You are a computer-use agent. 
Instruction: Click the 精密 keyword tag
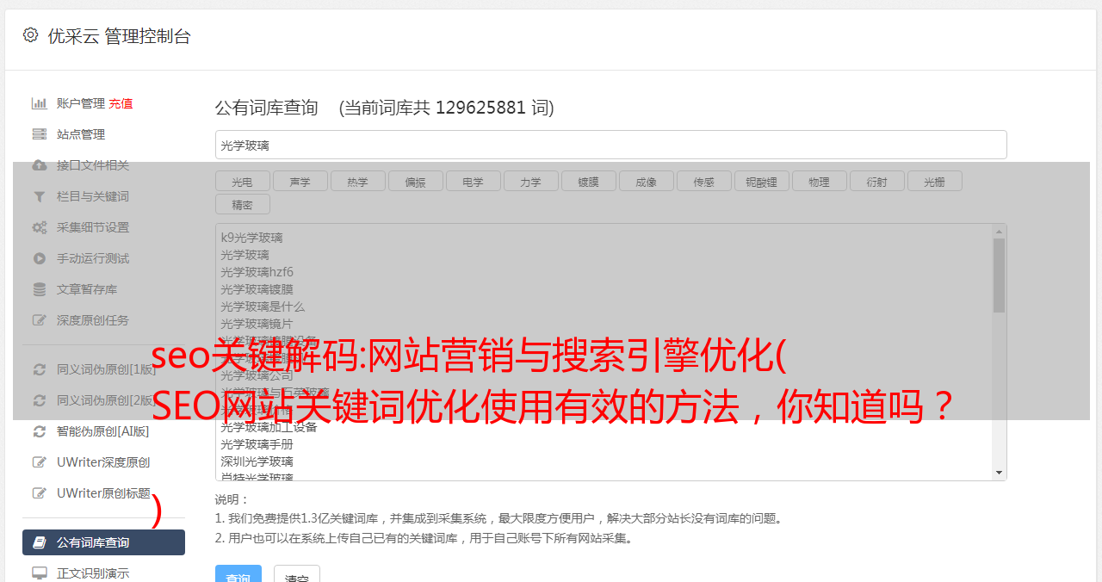(243, 205)
